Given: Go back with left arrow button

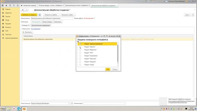Looking at the screenshot, I should [x=23, y=10].
